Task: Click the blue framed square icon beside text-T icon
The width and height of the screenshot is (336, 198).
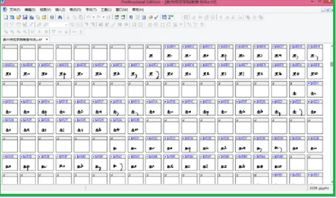Action: click(x=164, y=17)
